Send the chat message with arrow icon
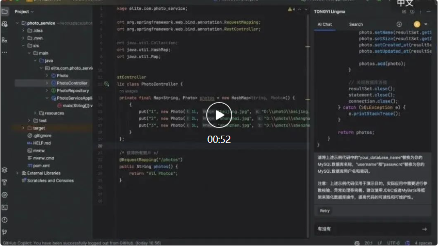 pos(424,229)
